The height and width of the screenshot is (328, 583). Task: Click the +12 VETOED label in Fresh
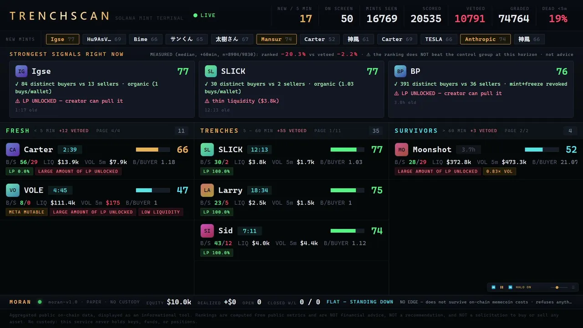click(x=74, y=131)
